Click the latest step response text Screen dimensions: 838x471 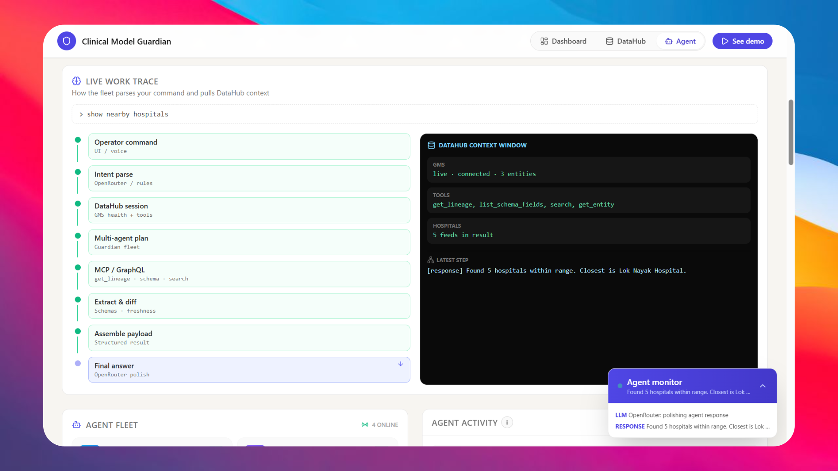click(556, 271)
